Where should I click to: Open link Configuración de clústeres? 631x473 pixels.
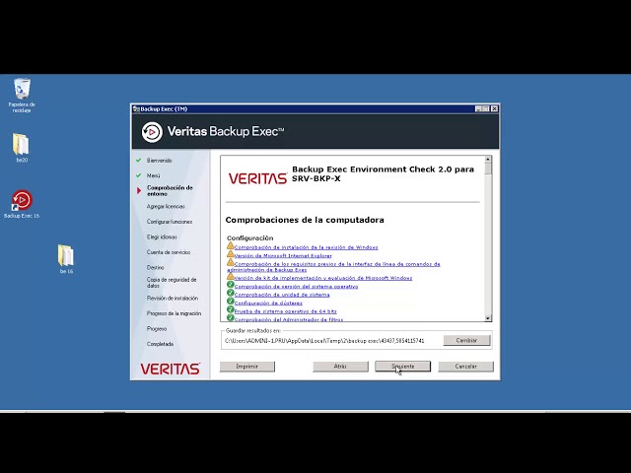(x=268, y=303)
